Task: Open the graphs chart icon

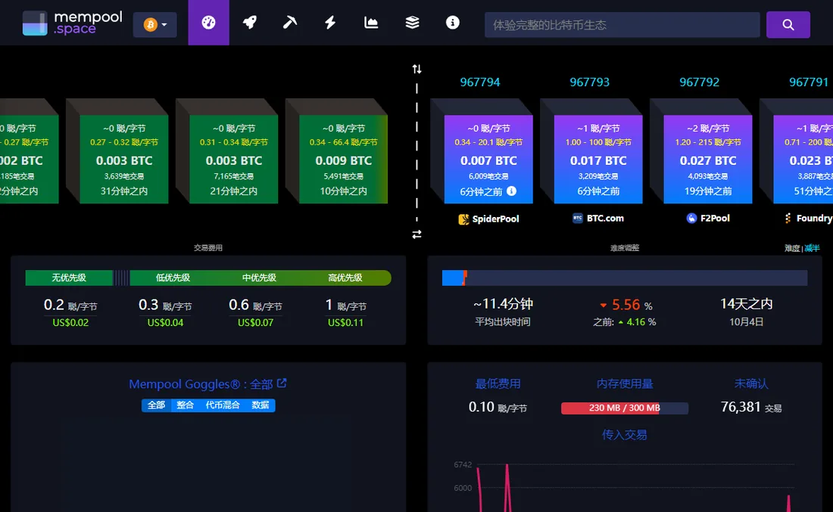Action: (x=371, y=22)
